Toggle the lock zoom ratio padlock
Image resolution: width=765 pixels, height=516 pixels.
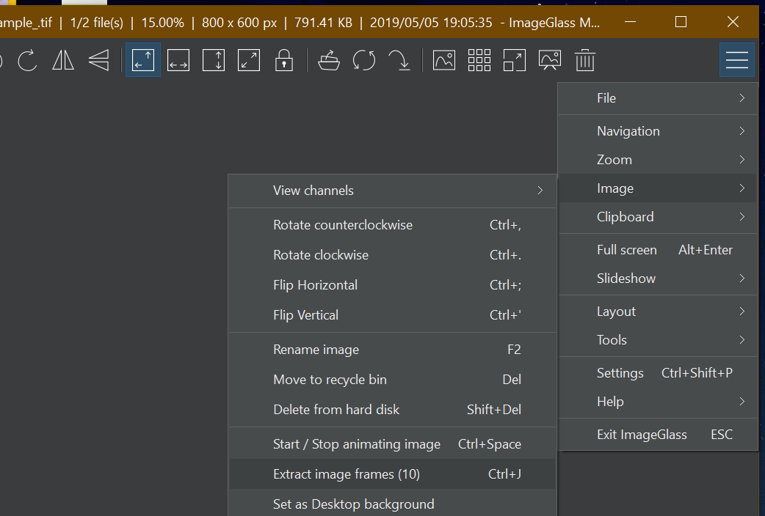click(283, 60)
